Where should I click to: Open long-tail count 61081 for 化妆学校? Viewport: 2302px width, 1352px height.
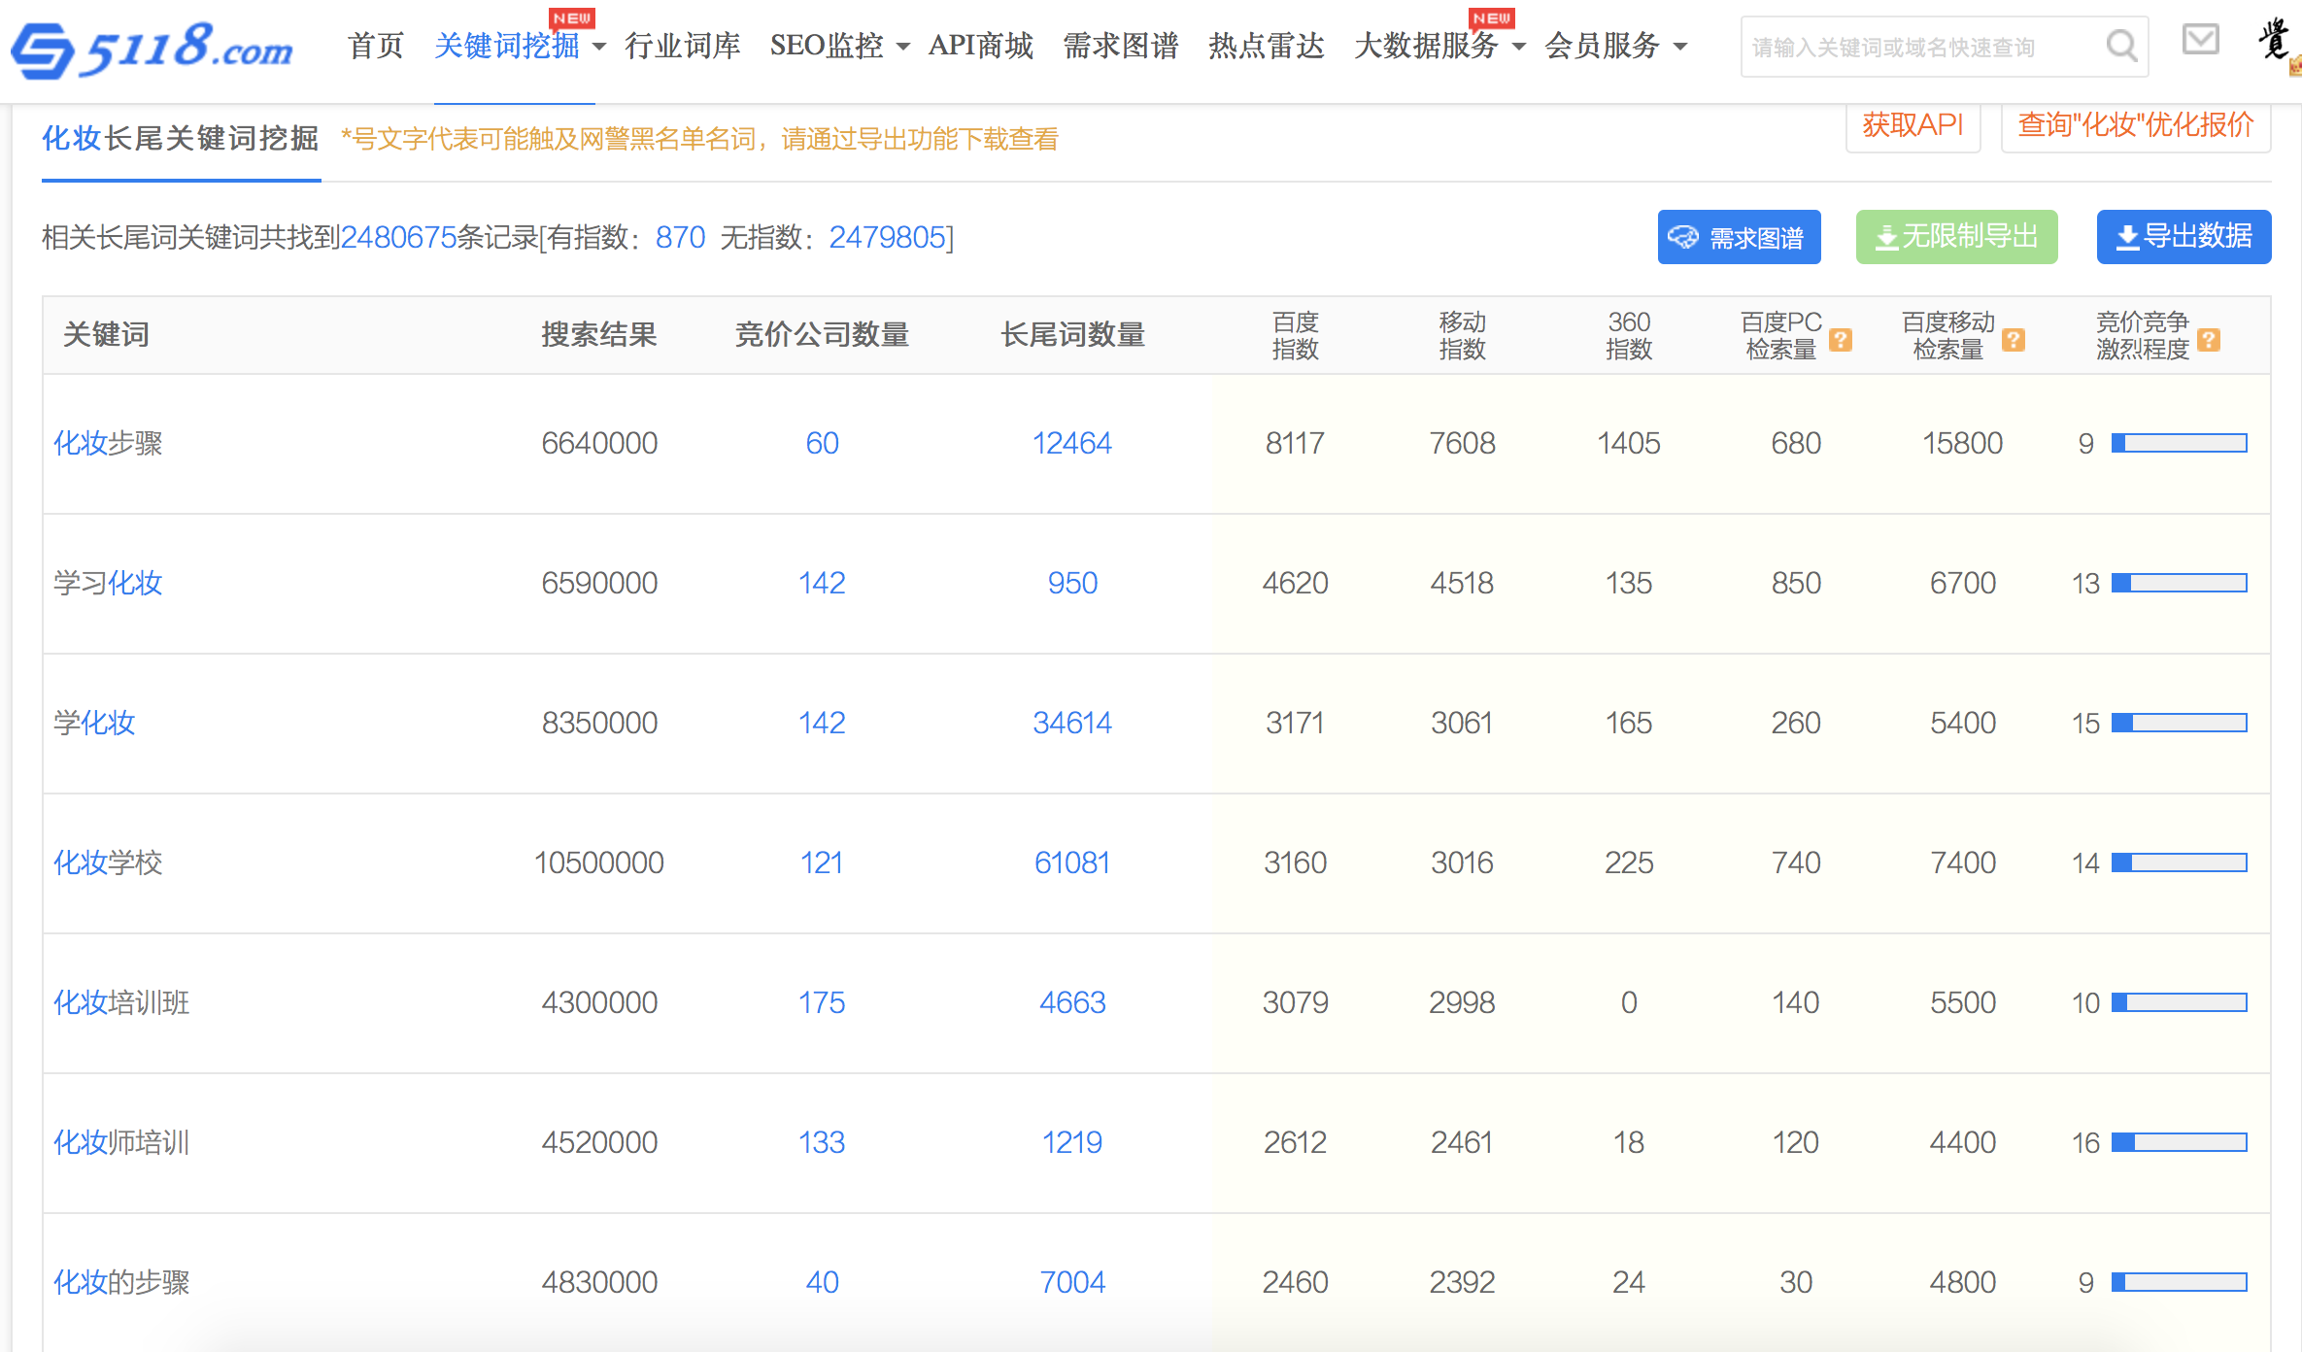pos(1071,863)
